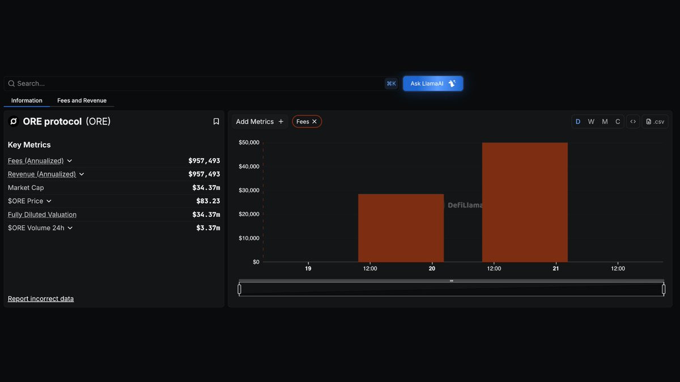Click the $50,000 y-axis label

tap(249, 143)
